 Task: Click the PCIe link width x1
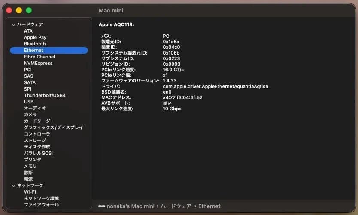(x=165, y=76)
